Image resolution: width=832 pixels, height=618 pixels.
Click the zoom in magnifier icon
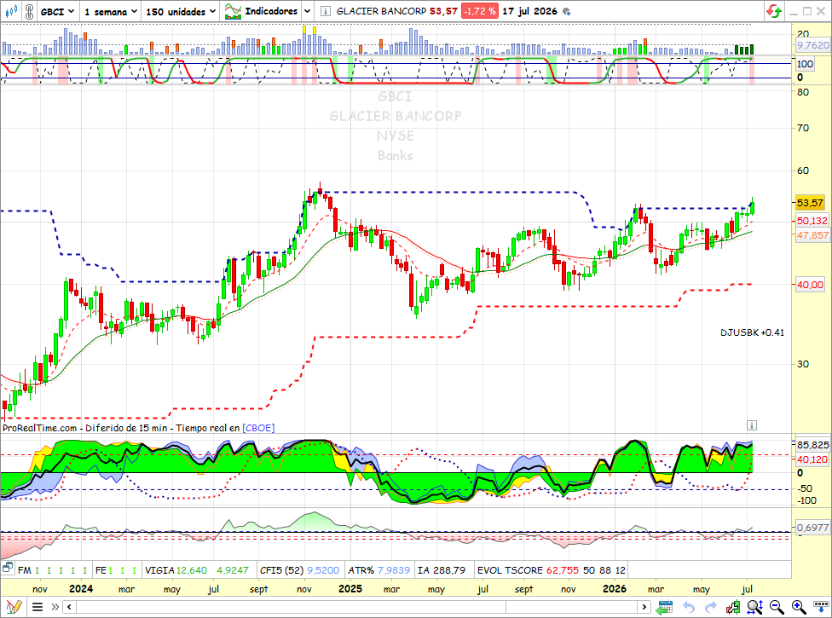[799, 606]
